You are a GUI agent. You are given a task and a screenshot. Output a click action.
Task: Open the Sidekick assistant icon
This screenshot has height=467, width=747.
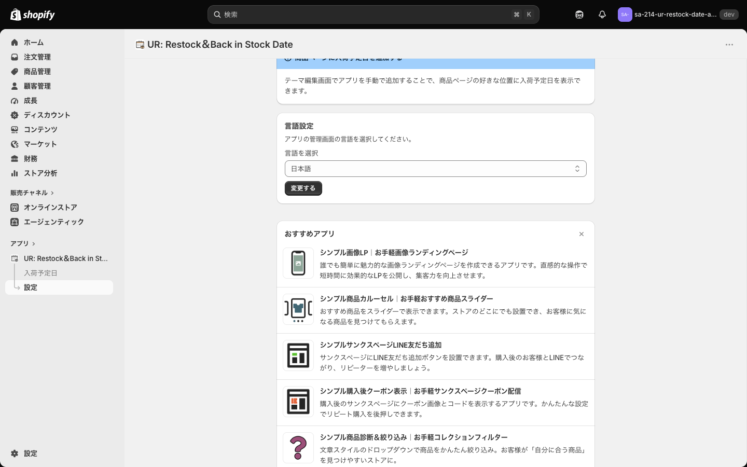pyautogui.click(x=579, y=15)
